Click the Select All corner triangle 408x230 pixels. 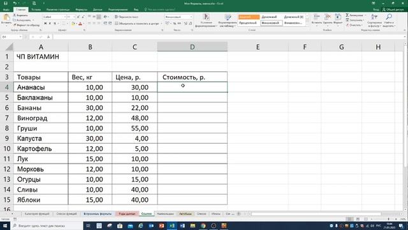click(9, 47)
